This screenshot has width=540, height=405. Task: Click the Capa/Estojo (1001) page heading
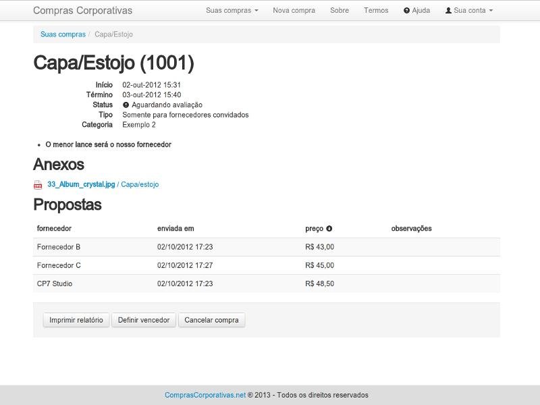(113, 63)
